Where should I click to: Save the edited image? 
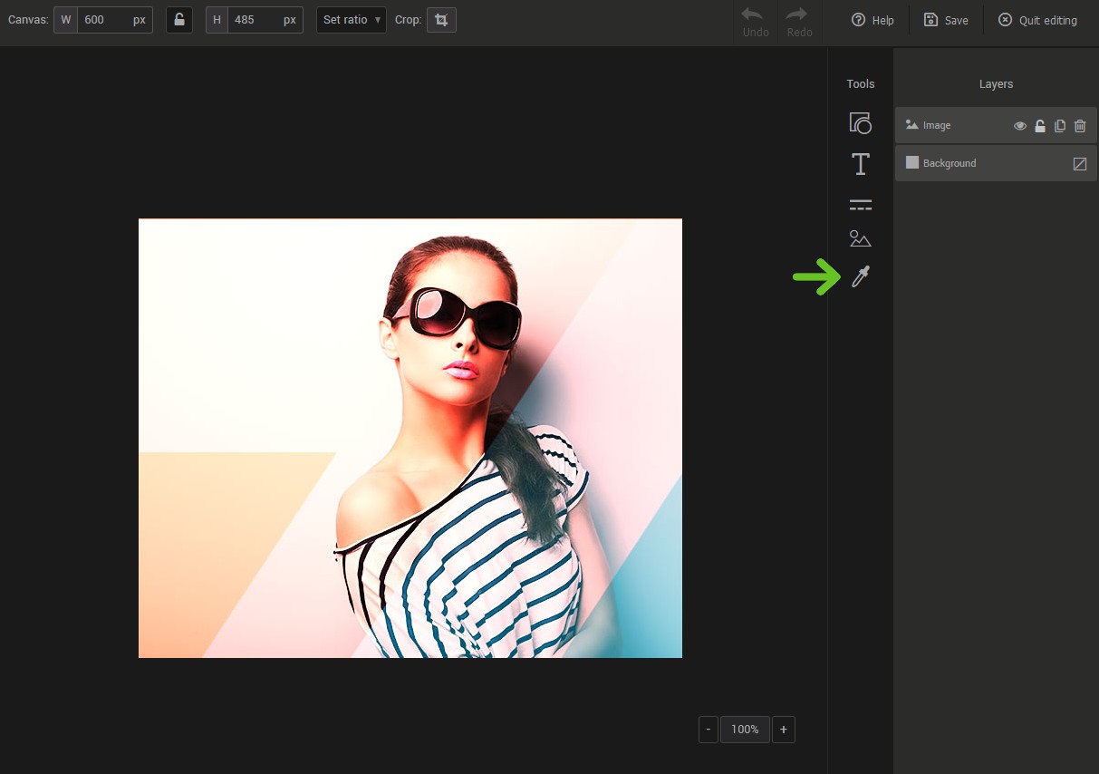point(946,20)
